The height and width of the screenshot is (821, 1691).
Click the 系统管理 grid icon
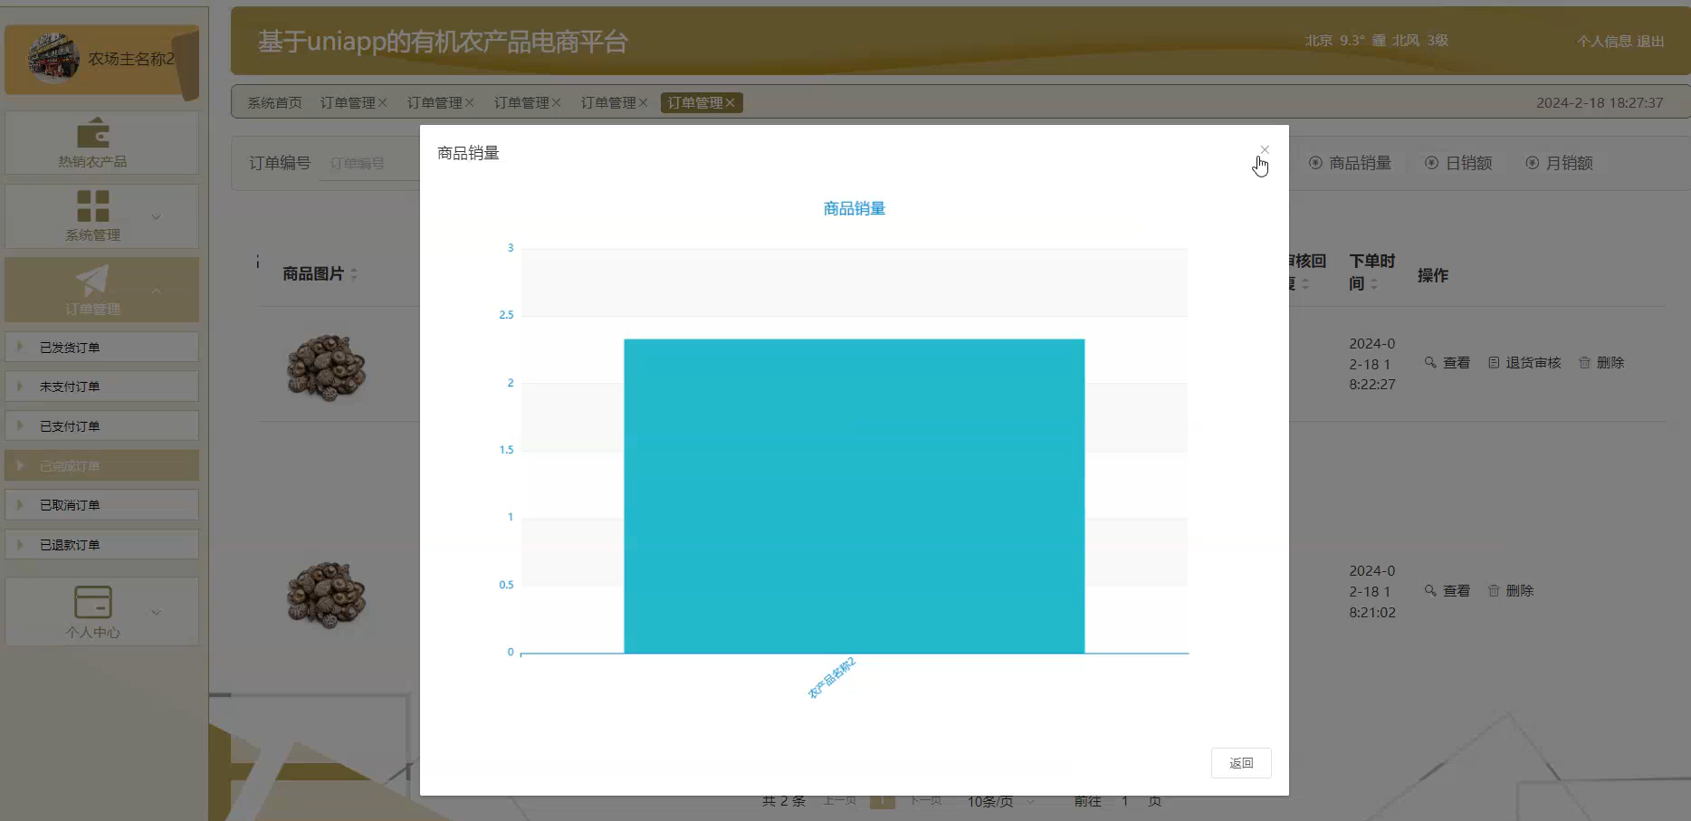93,205
